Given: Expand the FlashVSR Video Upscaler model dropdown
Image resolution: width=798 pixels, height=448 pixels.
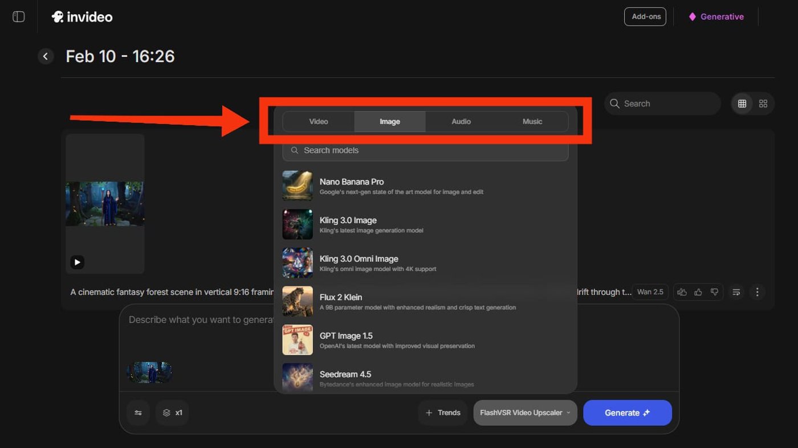Looking at the screenshot, I should point(525,413).
